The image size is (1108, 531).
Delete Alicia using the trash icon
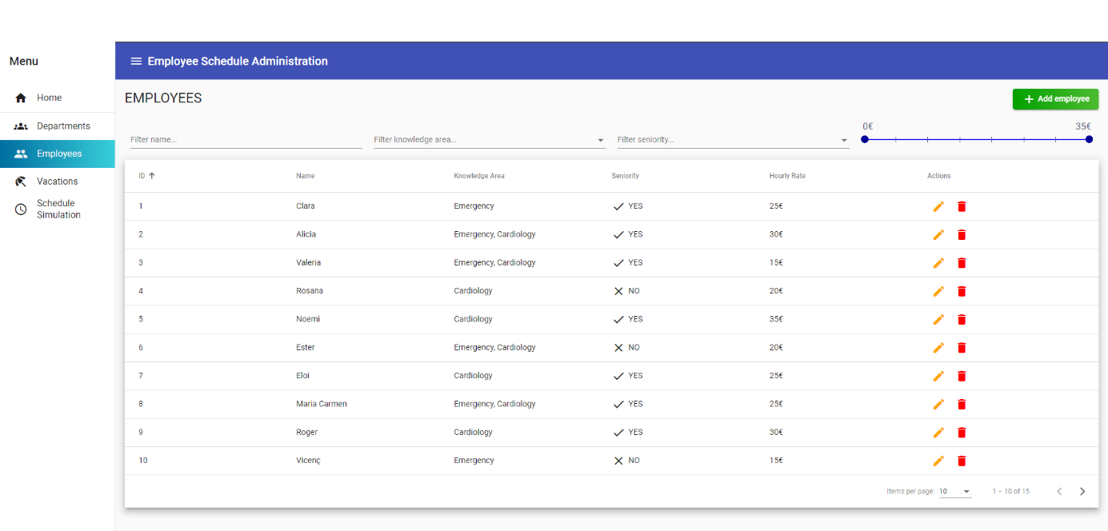pos(962,234)
